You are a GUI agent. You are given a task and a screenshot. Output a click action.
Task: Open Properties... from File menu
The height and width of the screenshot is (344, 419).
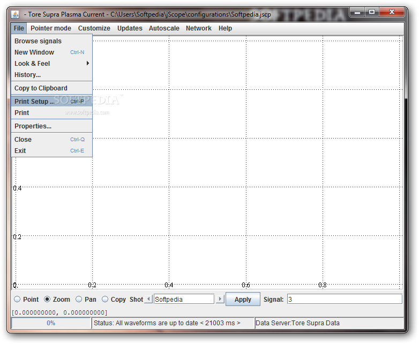(x=51, y=126)
